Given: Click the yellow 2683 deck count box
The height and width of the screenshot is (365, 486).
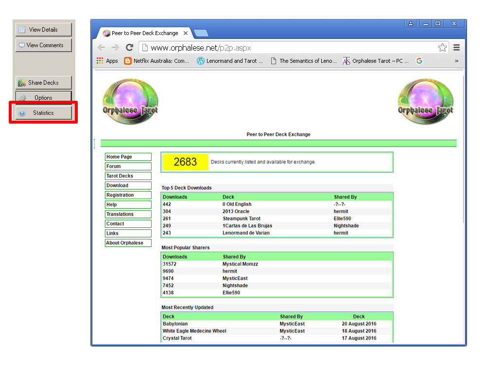Looking at the screenshot, I should click(185, 162).
